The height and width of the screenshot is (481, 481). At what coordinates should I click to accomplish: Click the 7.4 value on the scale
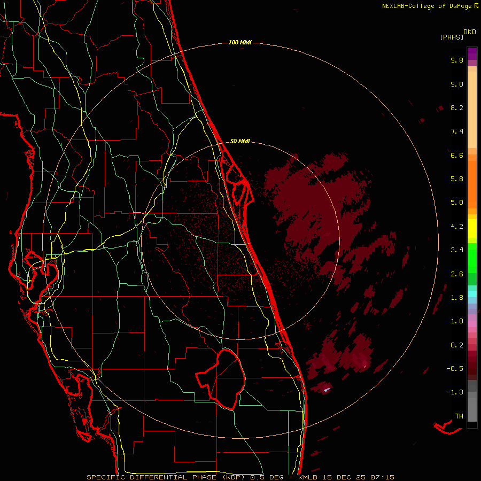(x=457, y=131)
